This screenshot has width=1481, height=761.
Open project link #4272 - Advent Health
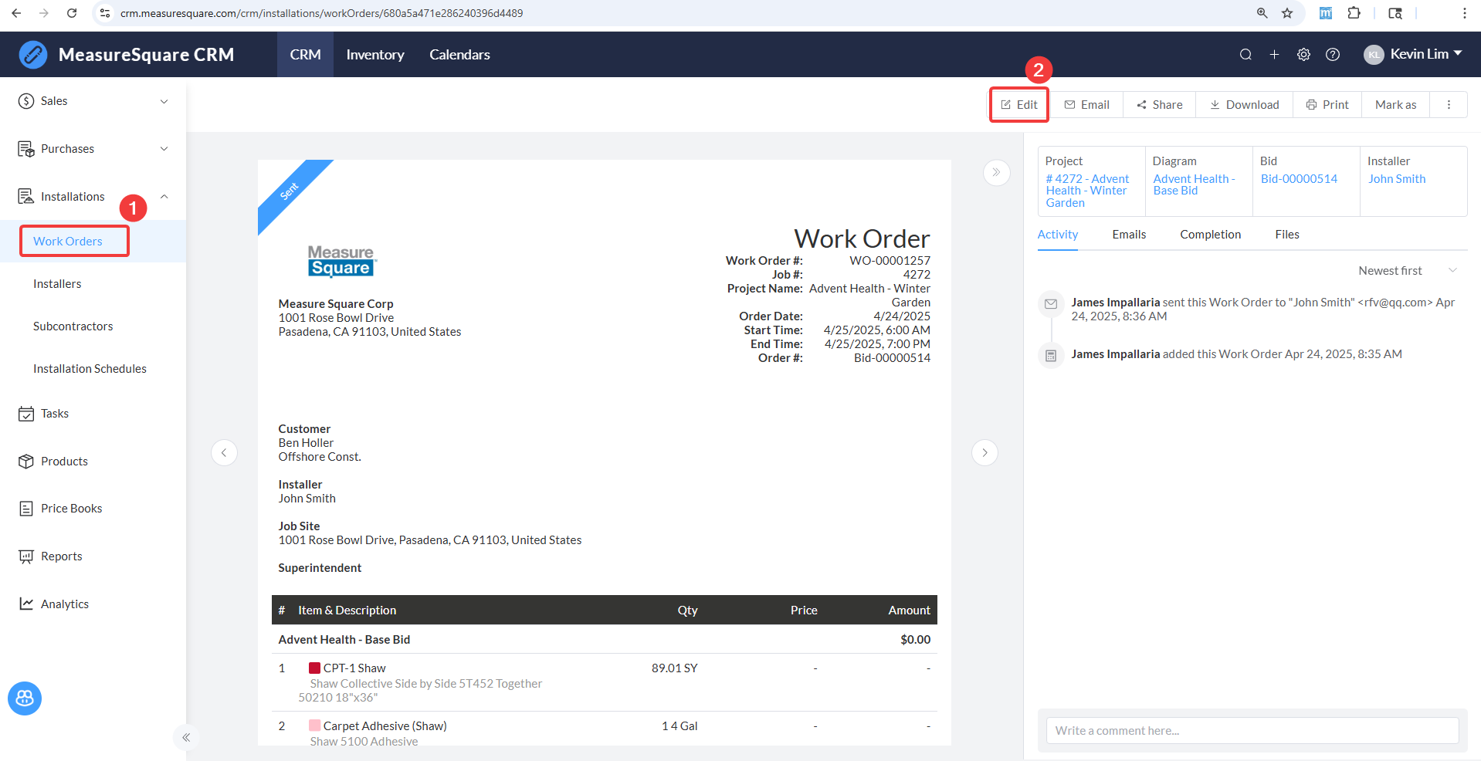point(1087,191)
